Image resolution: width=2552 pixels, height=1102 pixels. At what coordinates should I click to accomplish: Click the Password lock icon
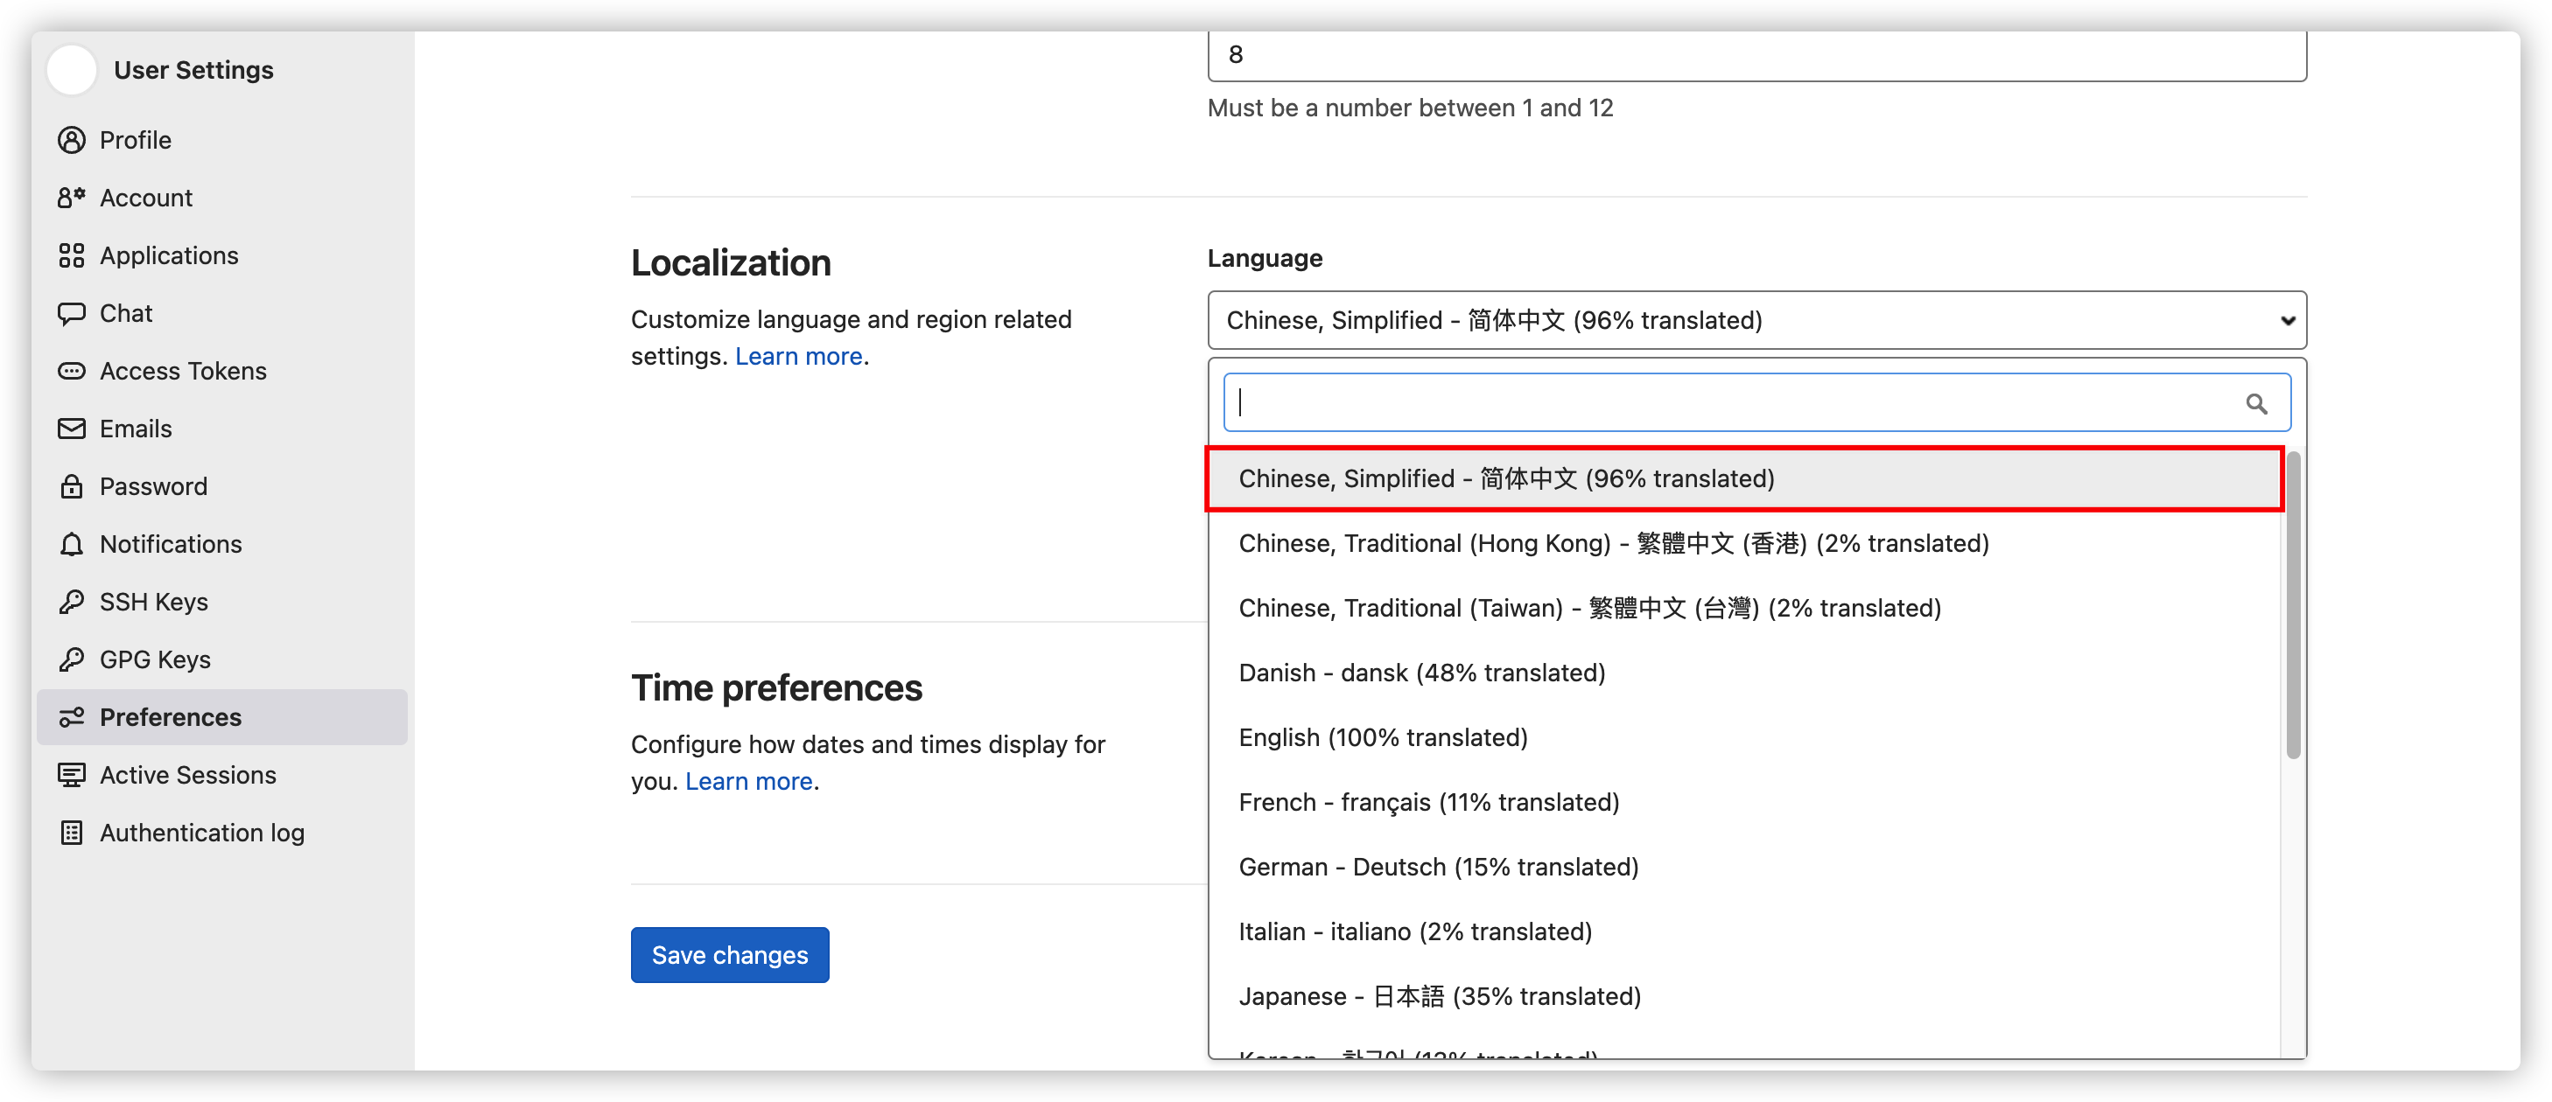tap(72, 486)
